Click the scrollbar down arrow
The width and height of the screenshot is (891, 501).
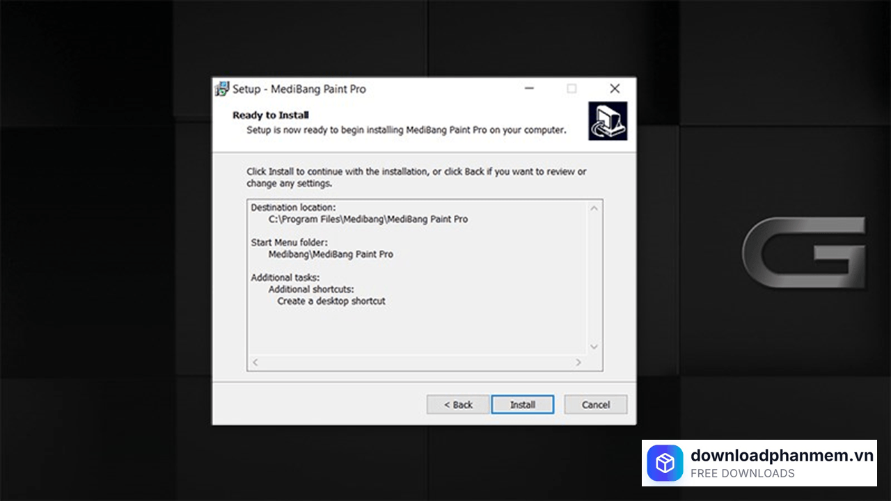[x=593, y=347]
